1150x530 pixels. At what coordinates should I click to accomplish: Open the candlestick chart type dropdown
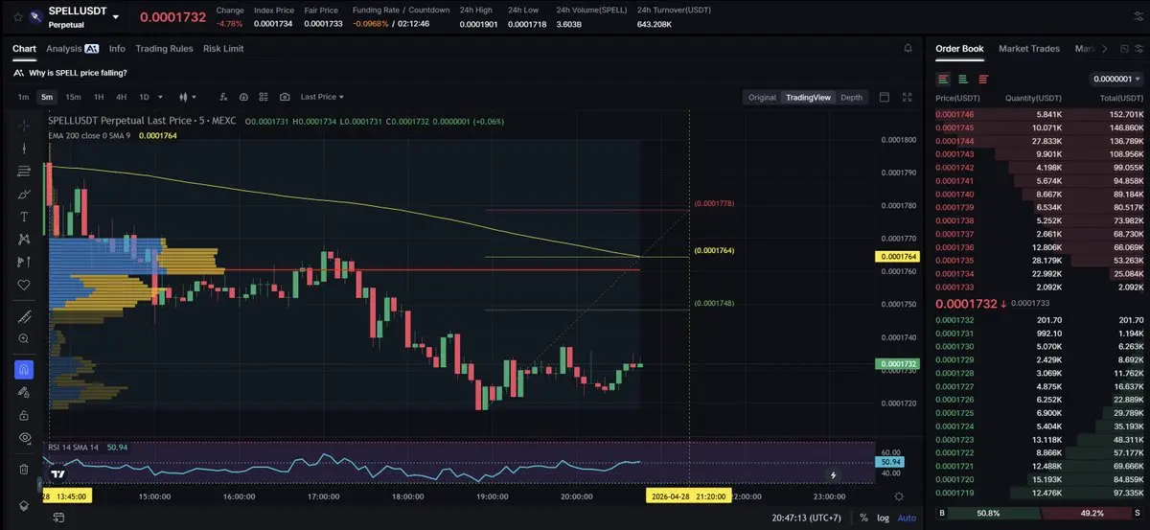[x=187, y=97]
